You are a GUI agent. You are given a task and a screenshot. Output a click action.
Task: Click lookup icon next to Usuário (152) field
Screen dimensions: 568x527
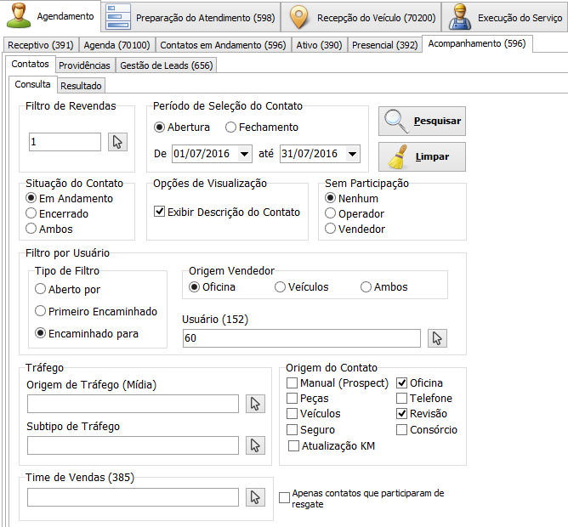tap(438, 338)
